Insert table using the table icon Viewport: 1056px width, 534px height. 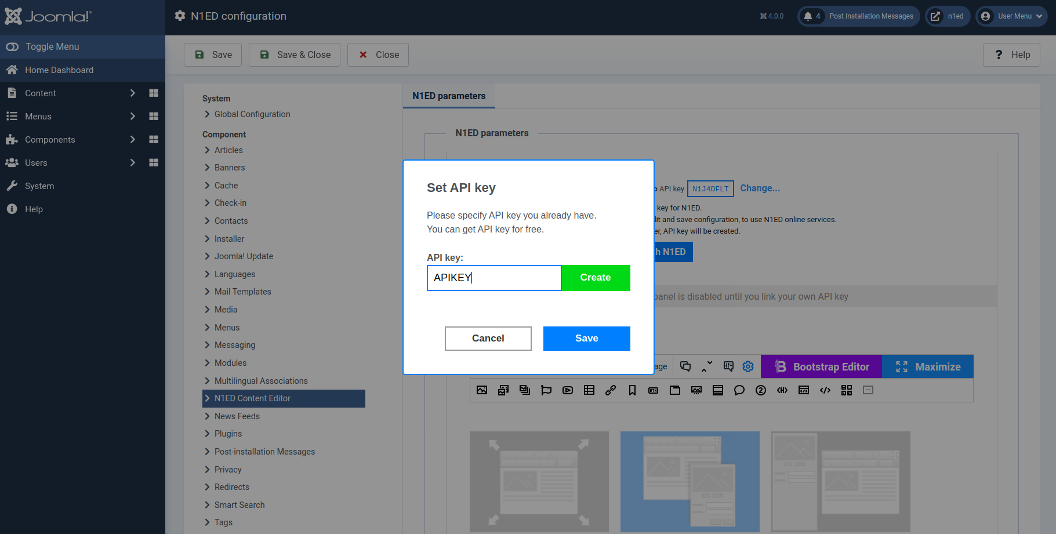click(589, 390)
